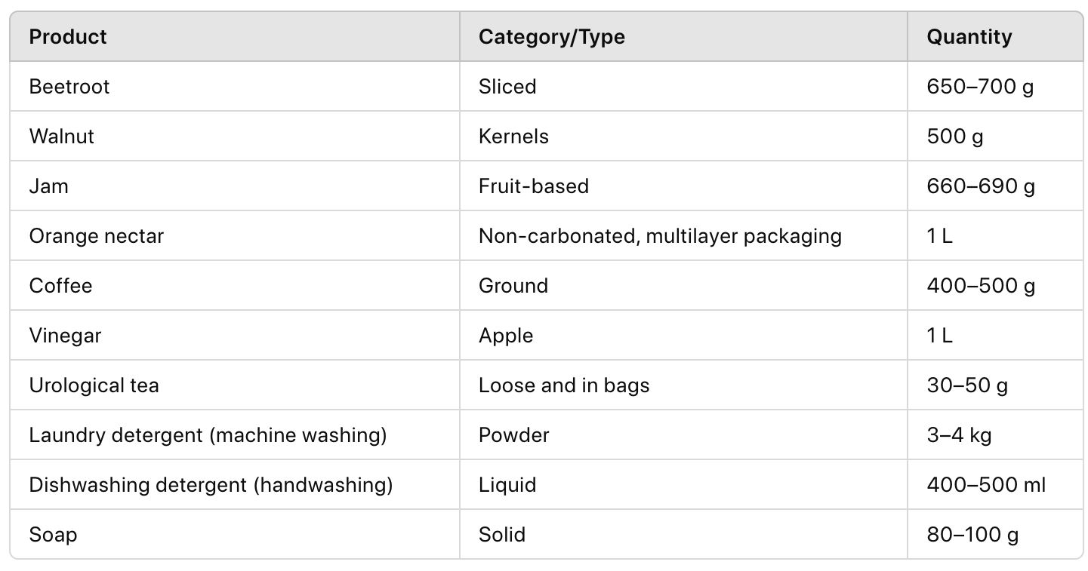Viewport: 1088px width, 571px height.
Task: Select the Urological tea cell
Action: [x=94, y=385]
